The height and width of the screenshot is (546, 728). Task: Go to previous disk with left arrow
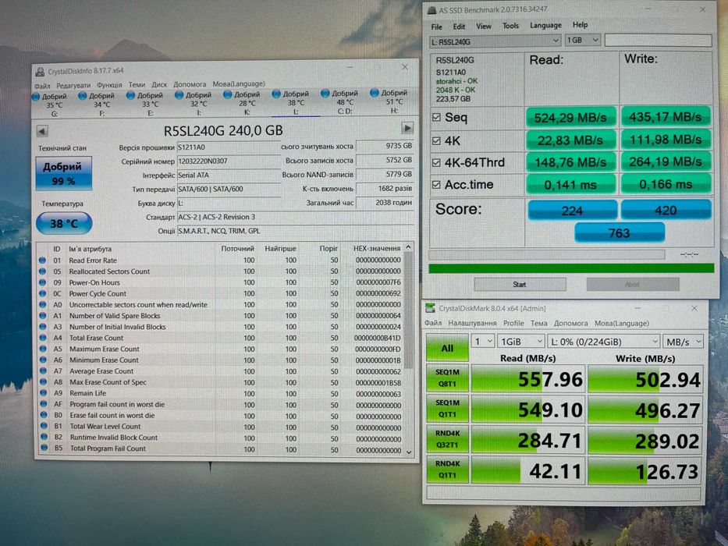pos(42,131)
